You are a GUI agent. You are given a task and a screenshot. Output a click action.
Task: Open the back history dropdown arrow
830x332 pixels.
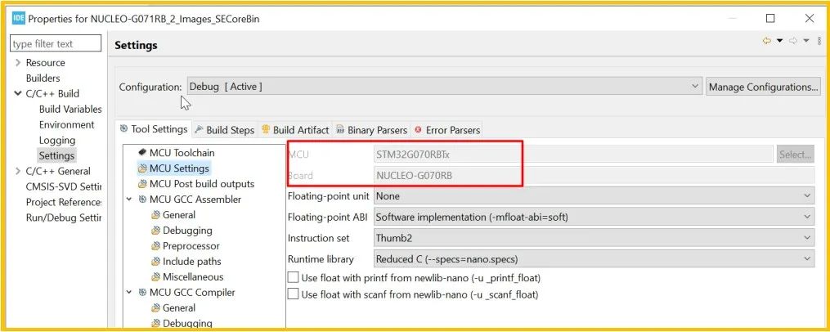780,42
